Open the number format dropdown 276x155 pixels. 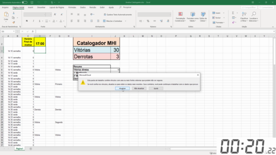click(x=170, y=14)
